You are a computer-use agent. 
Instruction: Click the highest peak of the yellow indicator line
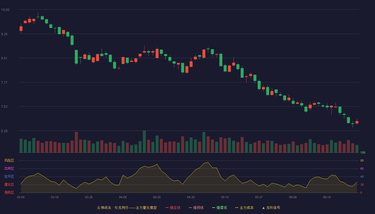(208, 162)
